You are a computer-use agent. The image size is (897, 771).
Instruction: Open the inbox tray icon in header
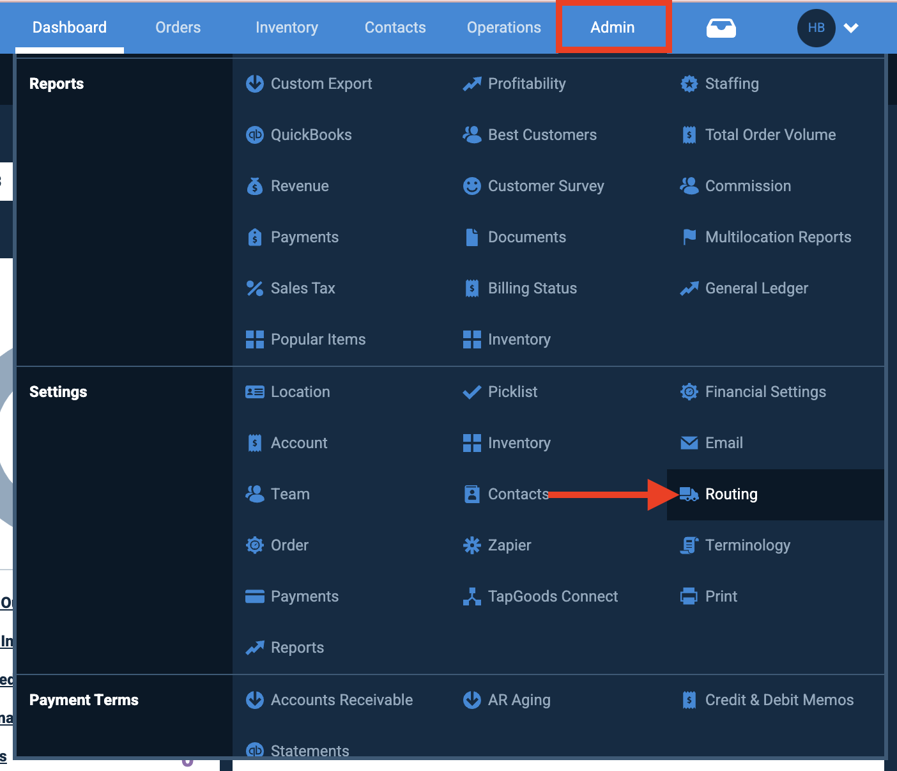[721, 28]
